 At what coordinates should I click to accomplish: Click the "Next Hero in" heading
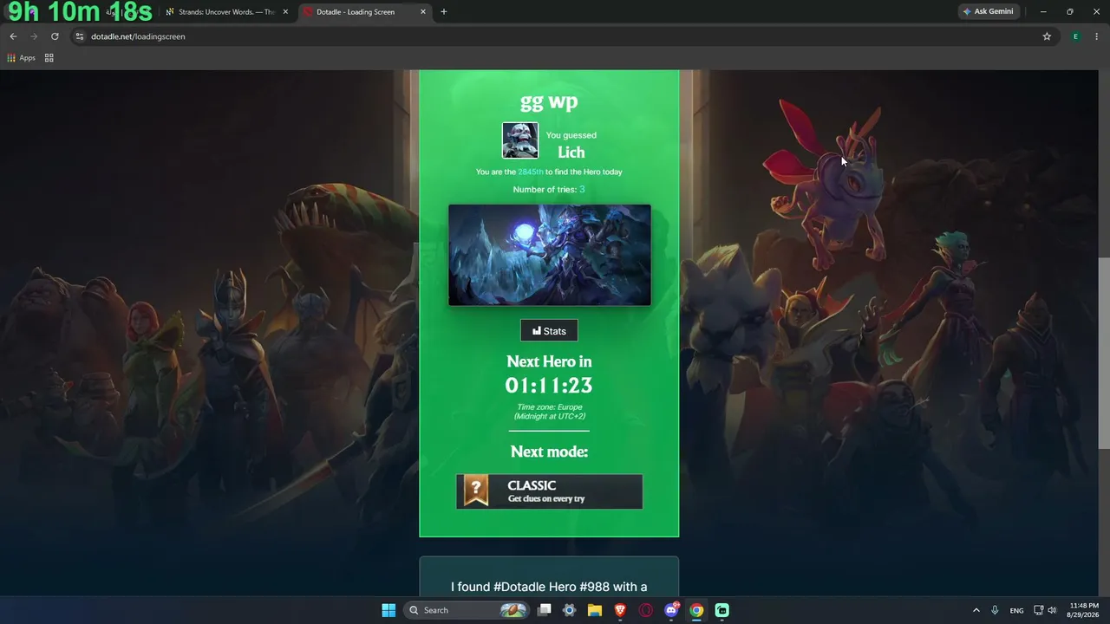tap(549, 361)
